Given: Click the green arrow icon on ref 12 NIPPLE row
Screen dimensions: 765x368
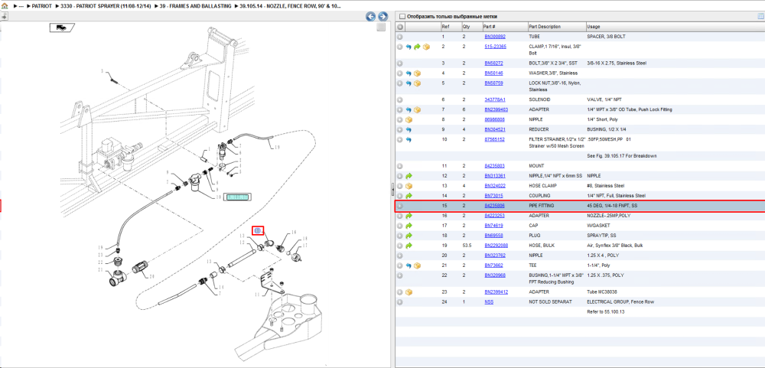Looking at the screenshot, I should coord(409,176).
